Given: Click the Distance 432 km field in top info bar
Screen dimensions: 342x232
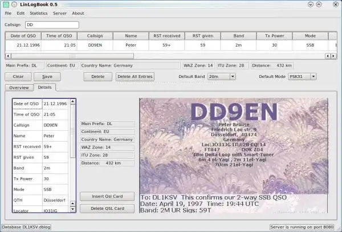Looking at the screenshot, I should tap(272, 65).
